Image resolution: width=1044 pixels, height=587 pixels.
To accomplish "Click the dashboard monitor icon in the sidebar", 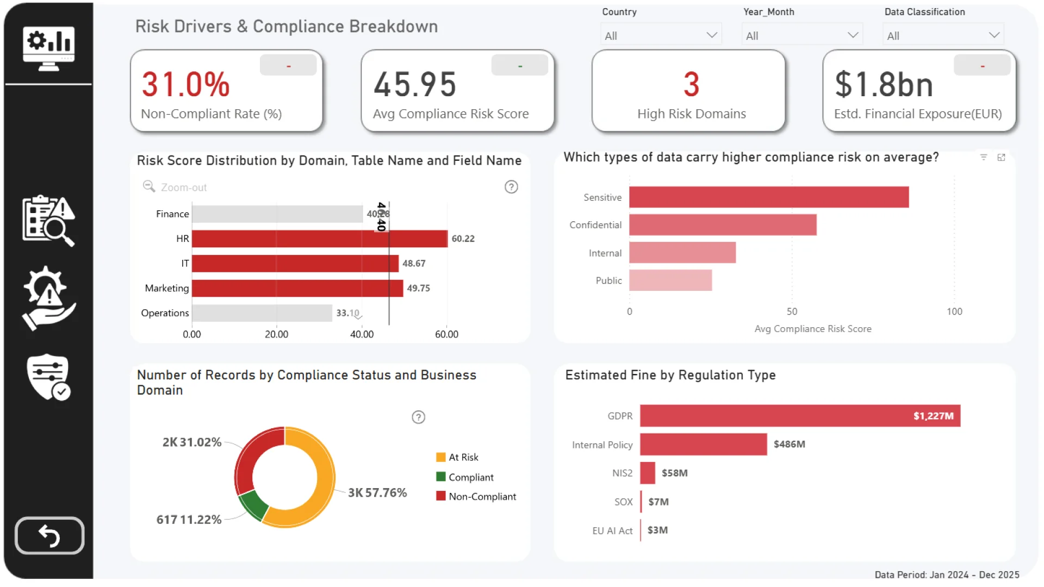I will tap(48, 48).
